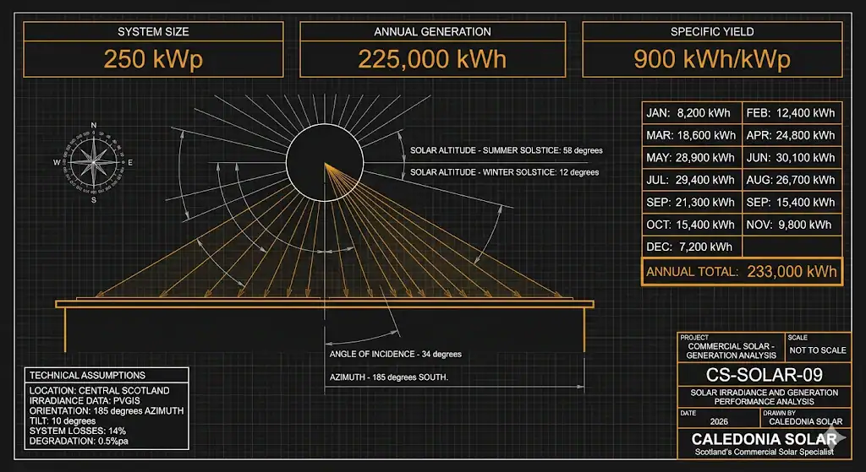The height and width of the screenshot is (472, 866).
Task: Click the winter solstice 12 degrees label
Action: pos(504,172)
